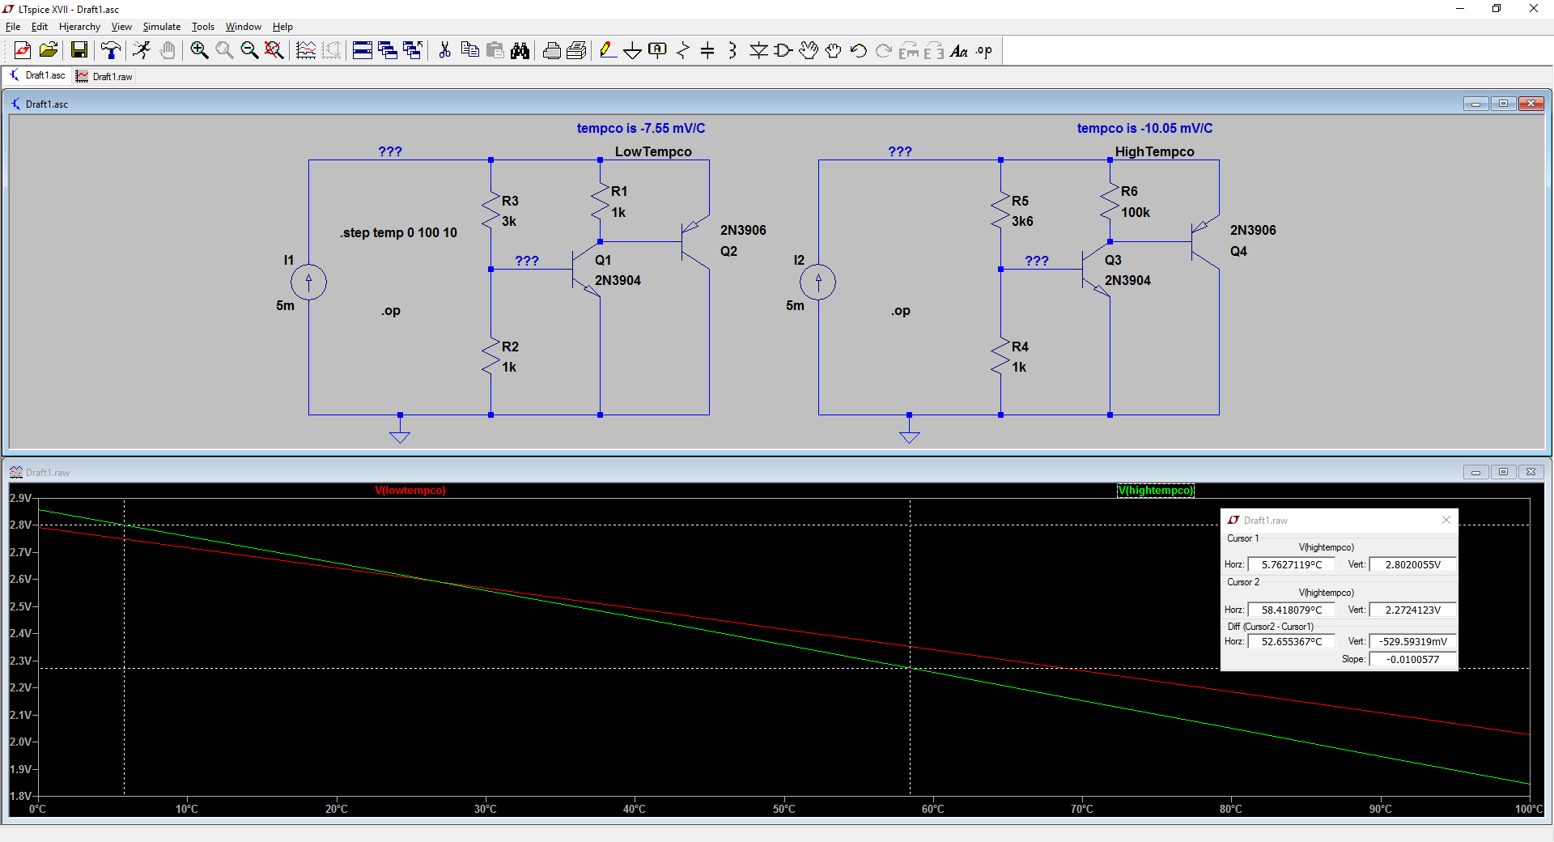Click the Diff Vert value field
The image size is (1554, 842).
pos(1412,641)
